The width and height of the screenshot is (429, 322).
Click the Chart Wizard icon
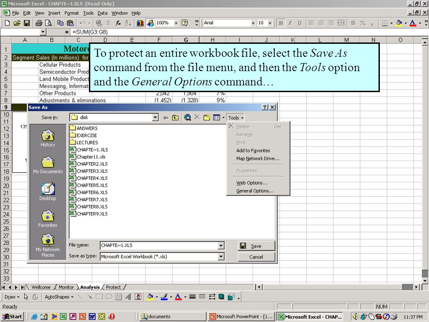140,23
